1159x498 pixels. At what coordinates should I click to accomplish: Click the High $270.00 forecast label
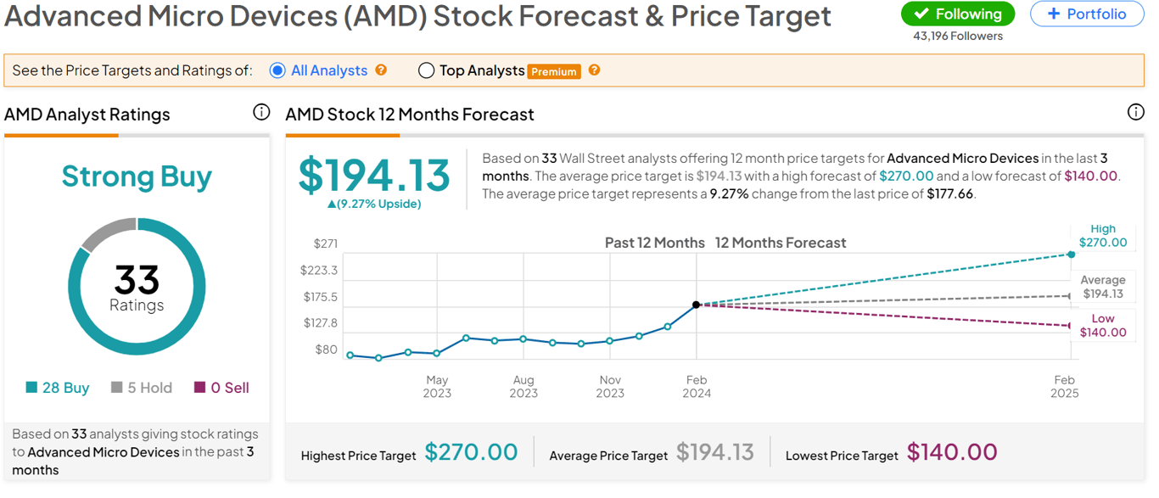[x=1103, y=236]
